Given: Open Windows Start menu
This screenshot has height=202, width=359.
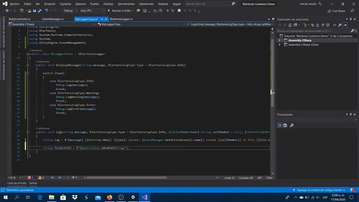Looking at the screenshot, I should click(x=6, y=197).
